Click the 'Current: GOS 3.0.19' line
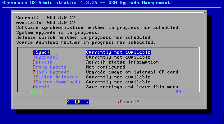 (46, 18)
